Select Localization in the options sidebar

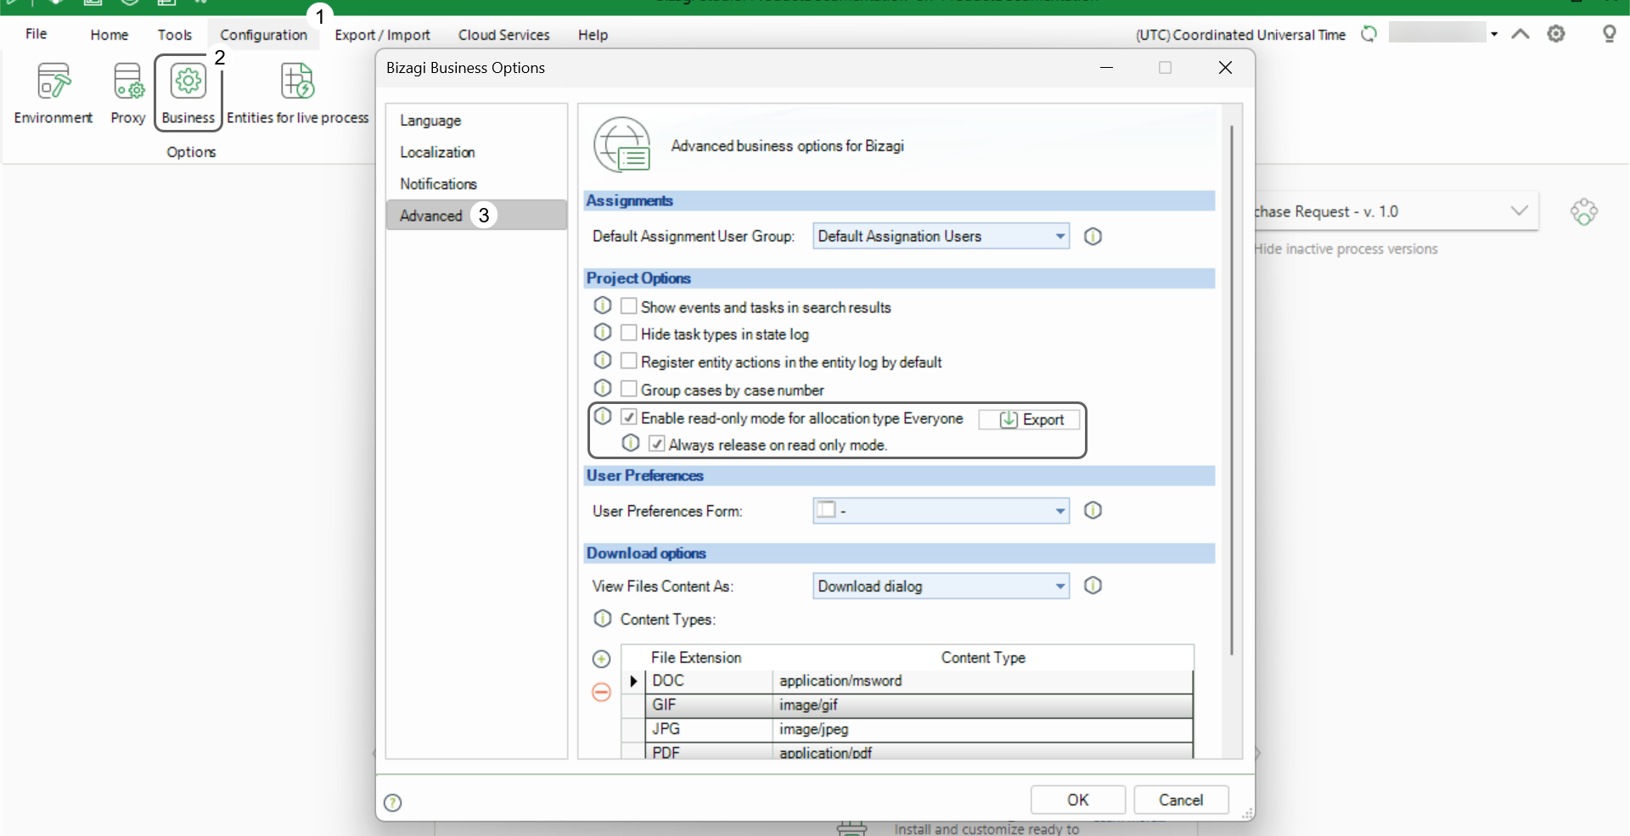pyautogui.click(x=476, y=152)
